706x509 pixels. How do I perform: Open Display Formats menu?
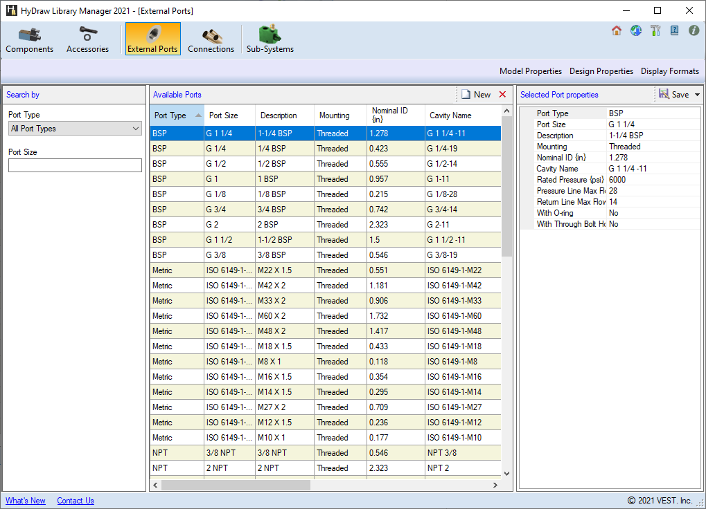(x=669, y=71)
